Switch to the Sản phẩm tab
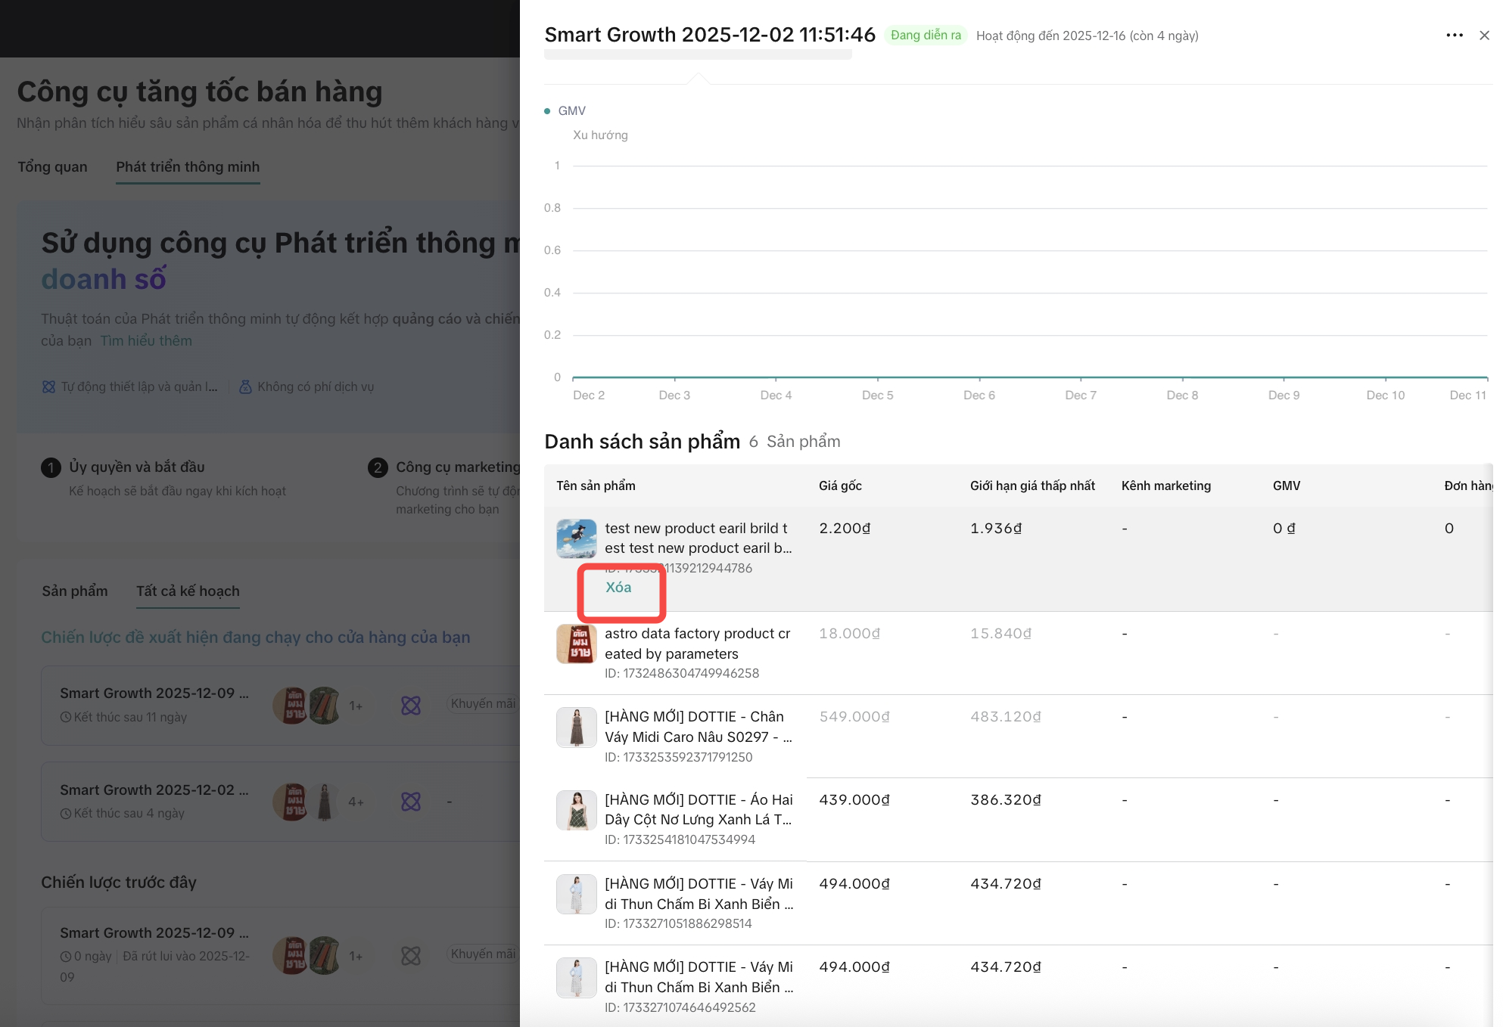Viewport: 1503px width, 1027px height. tap(74, 591)
